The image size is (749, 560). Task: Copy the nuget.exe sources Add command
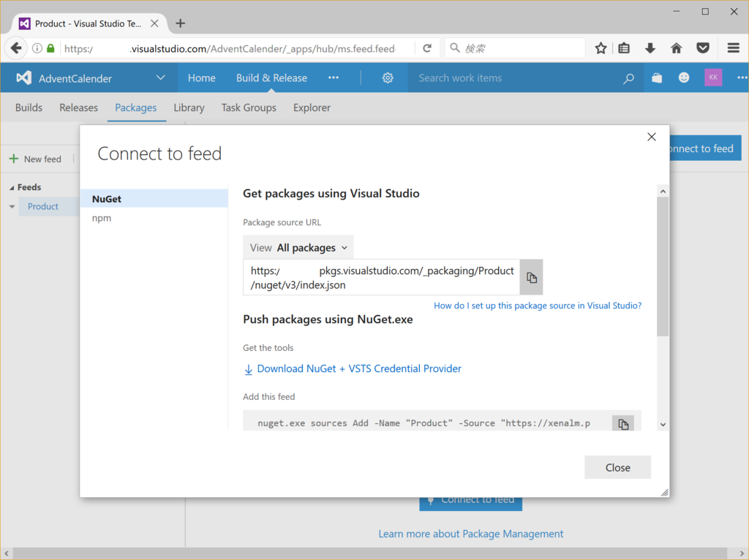pyautogui.click(x=623, y=423)
